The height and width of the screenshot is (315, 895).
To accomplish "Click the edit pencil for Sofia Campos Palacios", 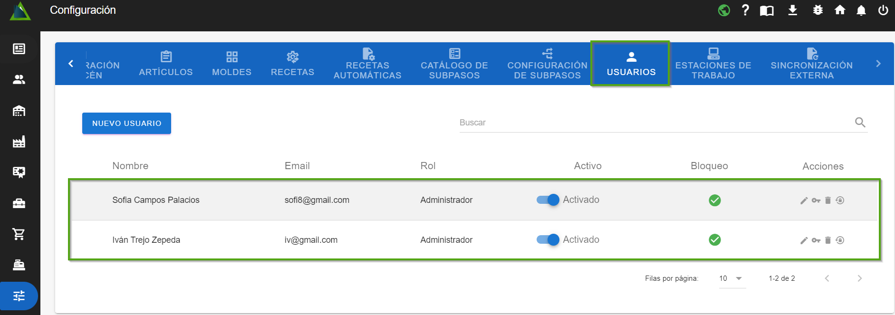I will [x=804, y=200].
